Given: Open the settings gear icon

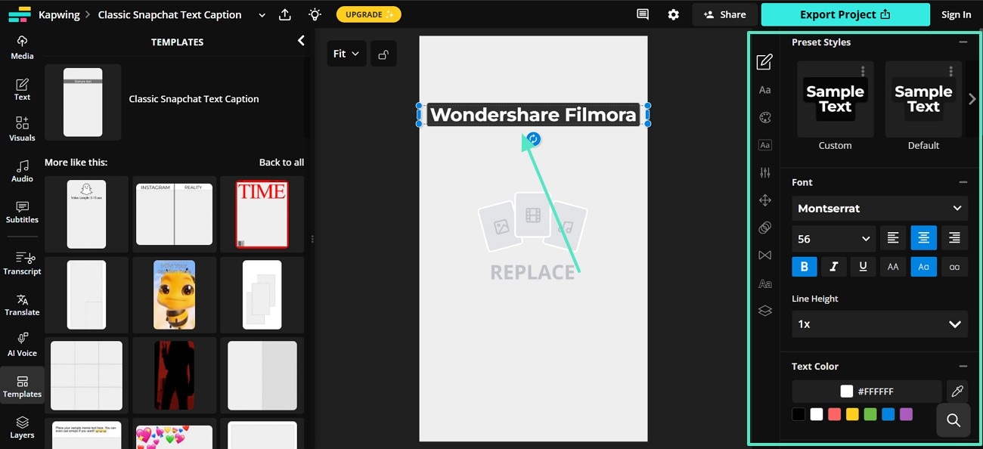Looking at the screenshot, I should (x=673, y=14).
